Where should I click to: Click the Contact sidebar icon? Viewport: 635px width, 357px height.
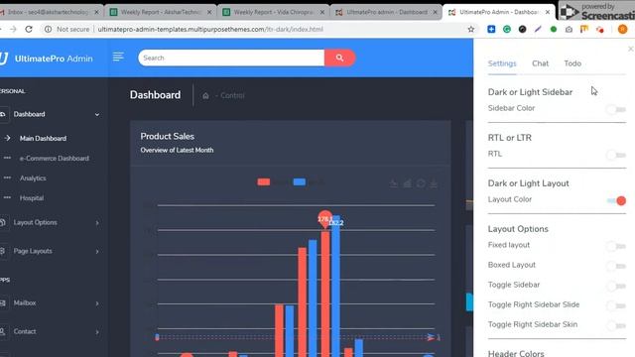click(2, 331)
